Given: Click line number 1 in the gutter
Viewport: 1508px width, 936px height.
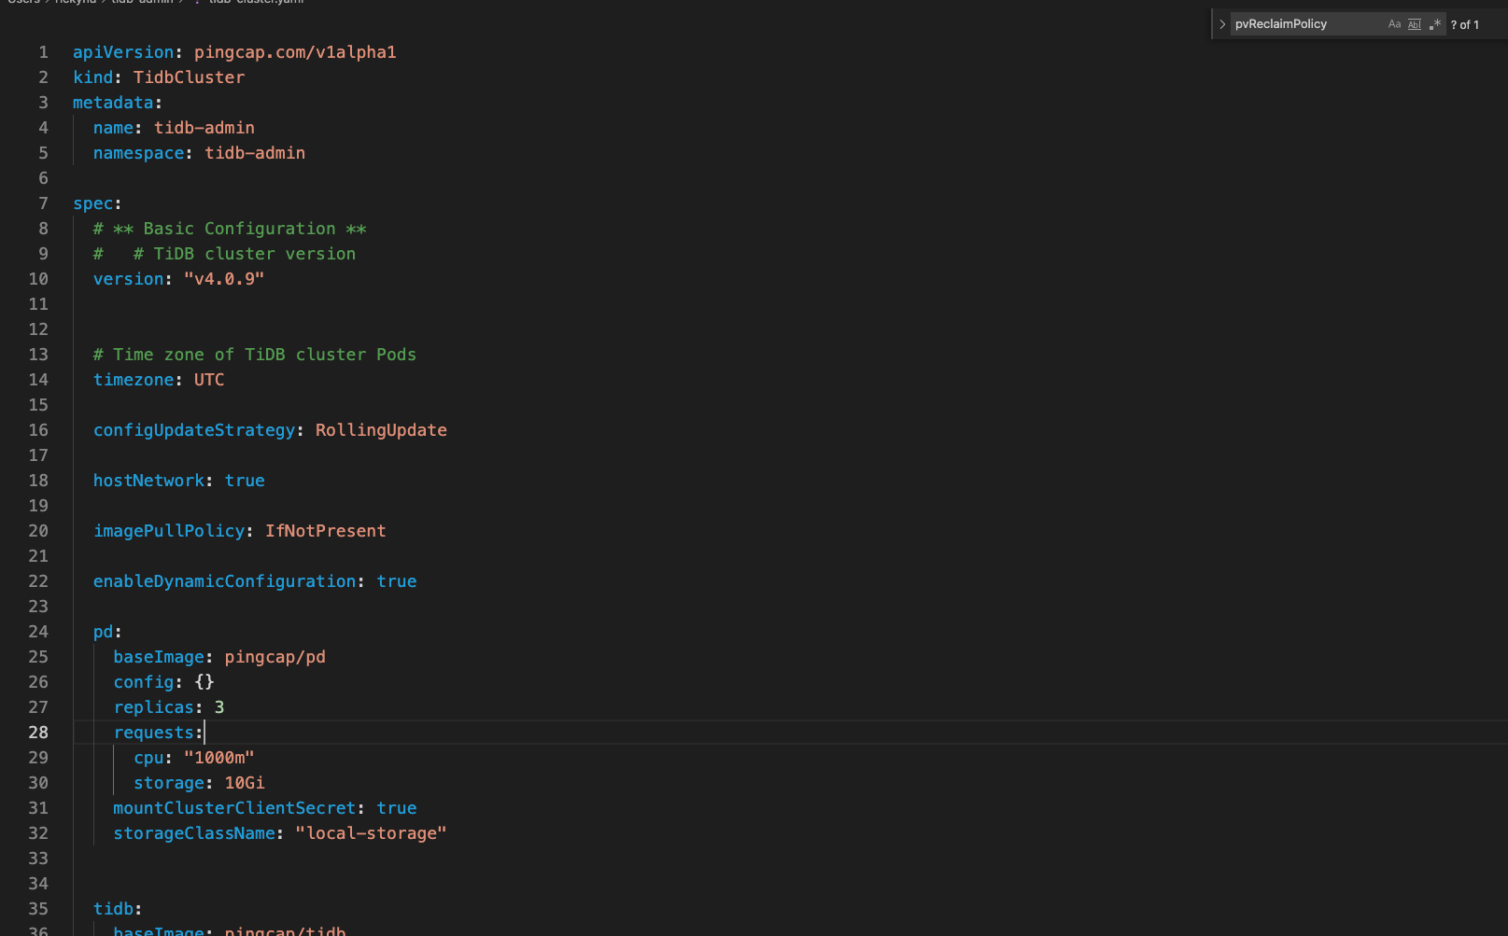Looking at the screenshot, I should (43, 52).
